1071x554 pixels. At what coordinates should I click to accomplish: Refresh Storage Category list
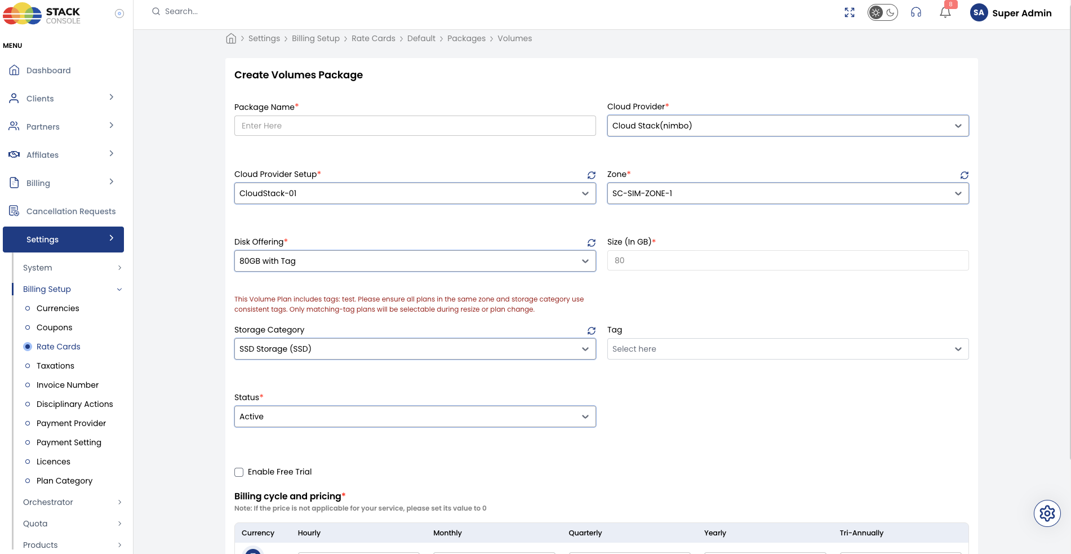click(x=592, y=331)
